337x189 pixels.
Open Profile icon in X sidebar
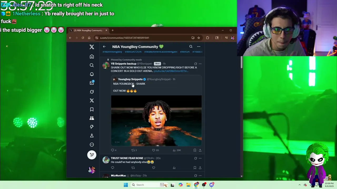click(92, 136)
